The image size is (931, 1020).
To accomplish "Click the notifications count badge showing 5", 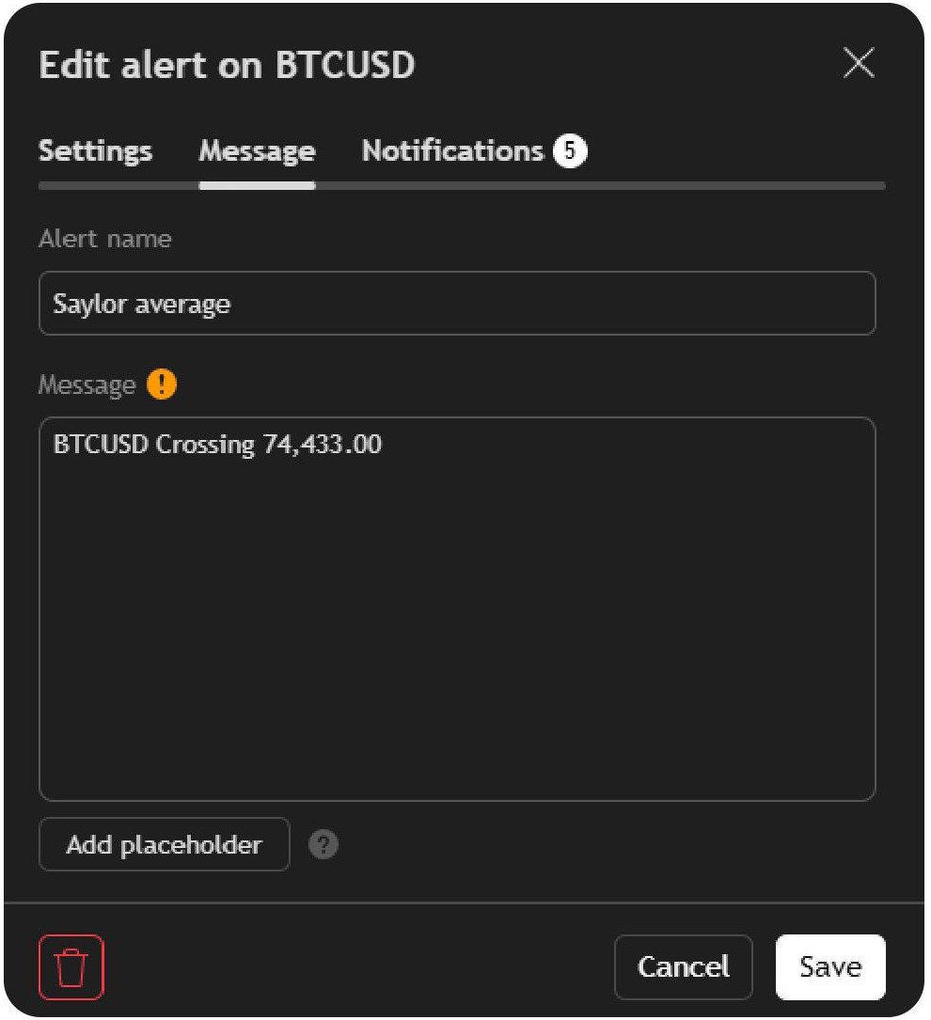I will pyautogui.click(x=570, y=151).
